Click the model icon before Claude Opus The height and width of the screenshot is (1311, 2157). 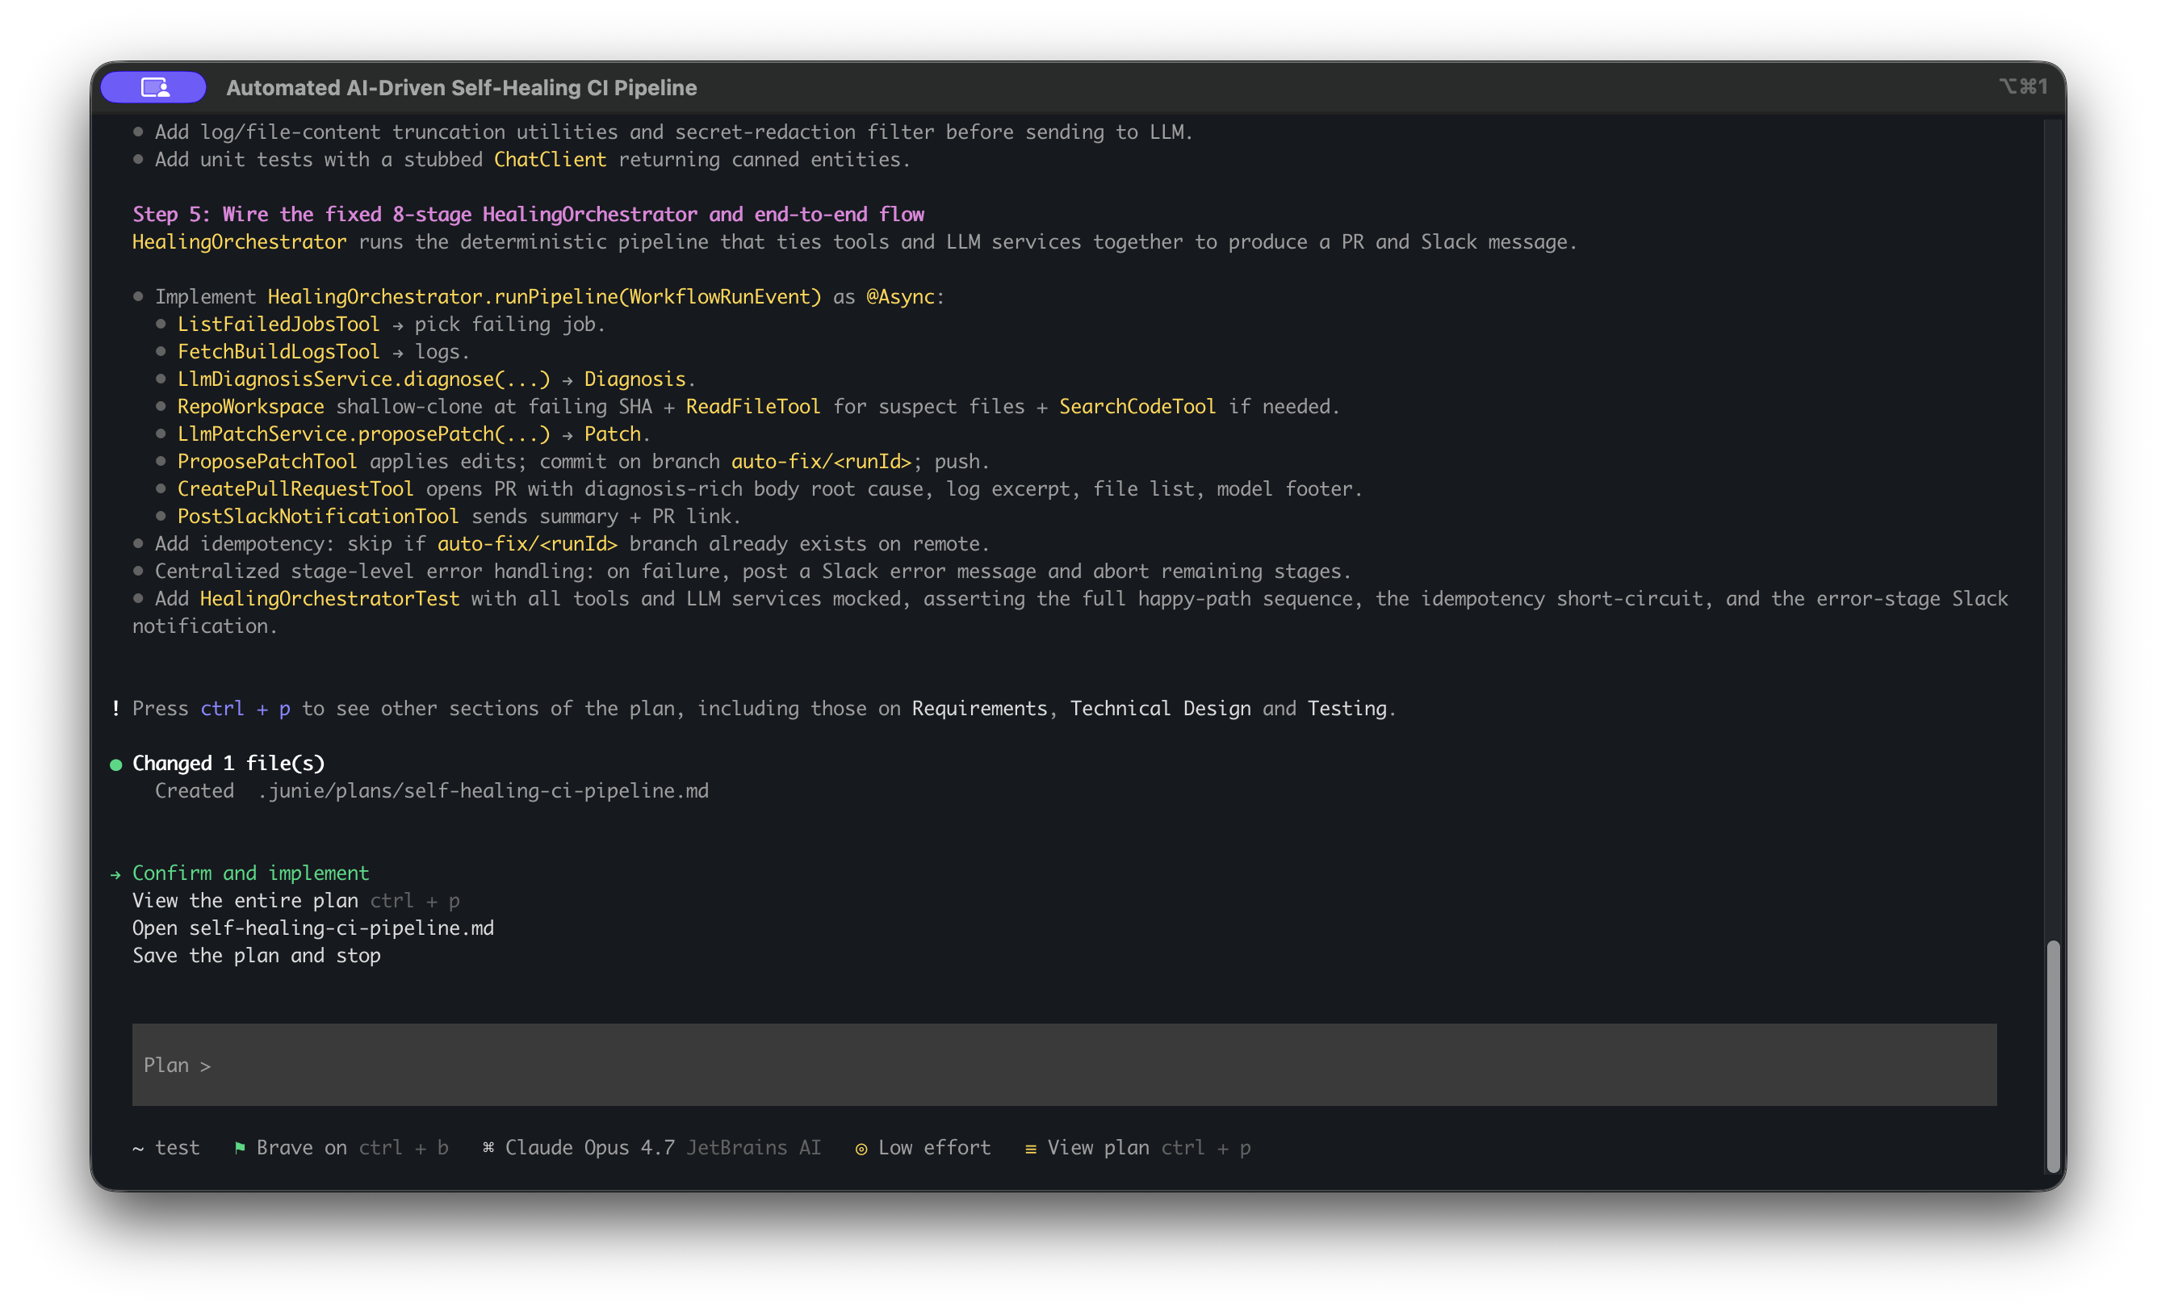tap(488, 1147)
